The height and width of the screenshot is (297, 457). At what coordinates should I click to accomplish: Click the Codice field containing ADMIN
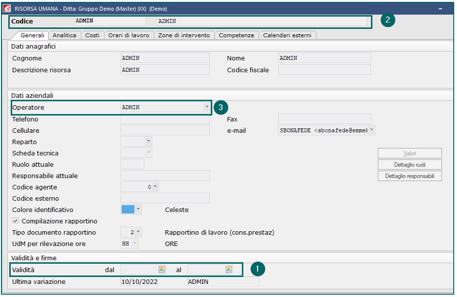pyautogui.click(x=110, y=21)
